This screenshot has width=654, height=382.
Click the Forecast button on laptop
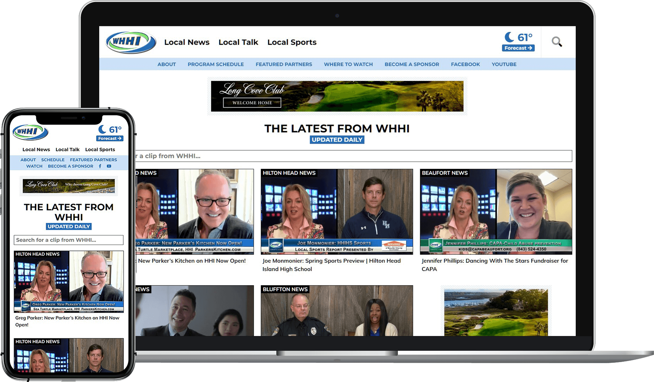click(518, 48)
